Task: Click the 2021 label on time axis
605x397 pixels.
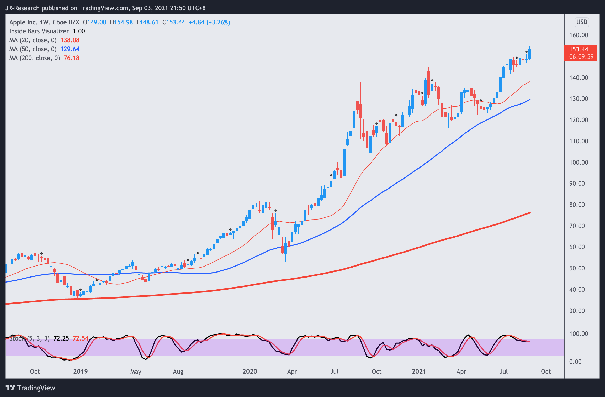Action: coord(419,372)
